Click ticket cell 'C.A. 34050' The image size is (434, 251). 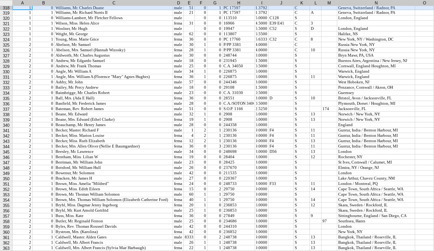point(239,66)
